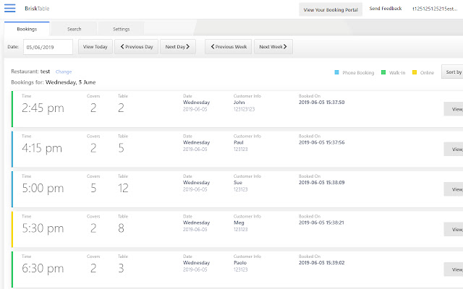View the 4:15 pm Paul booking

[x=454, y=150]
